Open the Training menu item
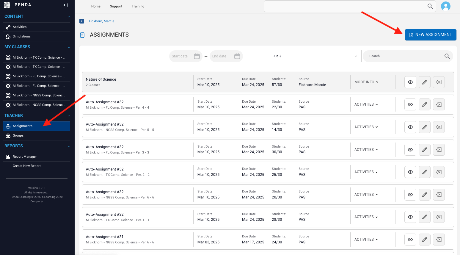460x255 pixels. 138,6
